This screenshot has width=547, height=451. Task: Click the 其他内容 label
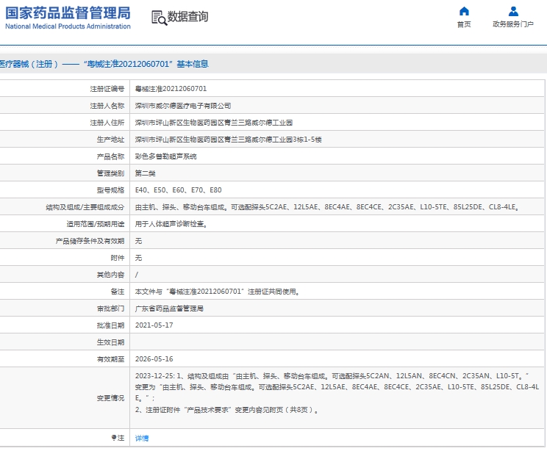(110, 275)
